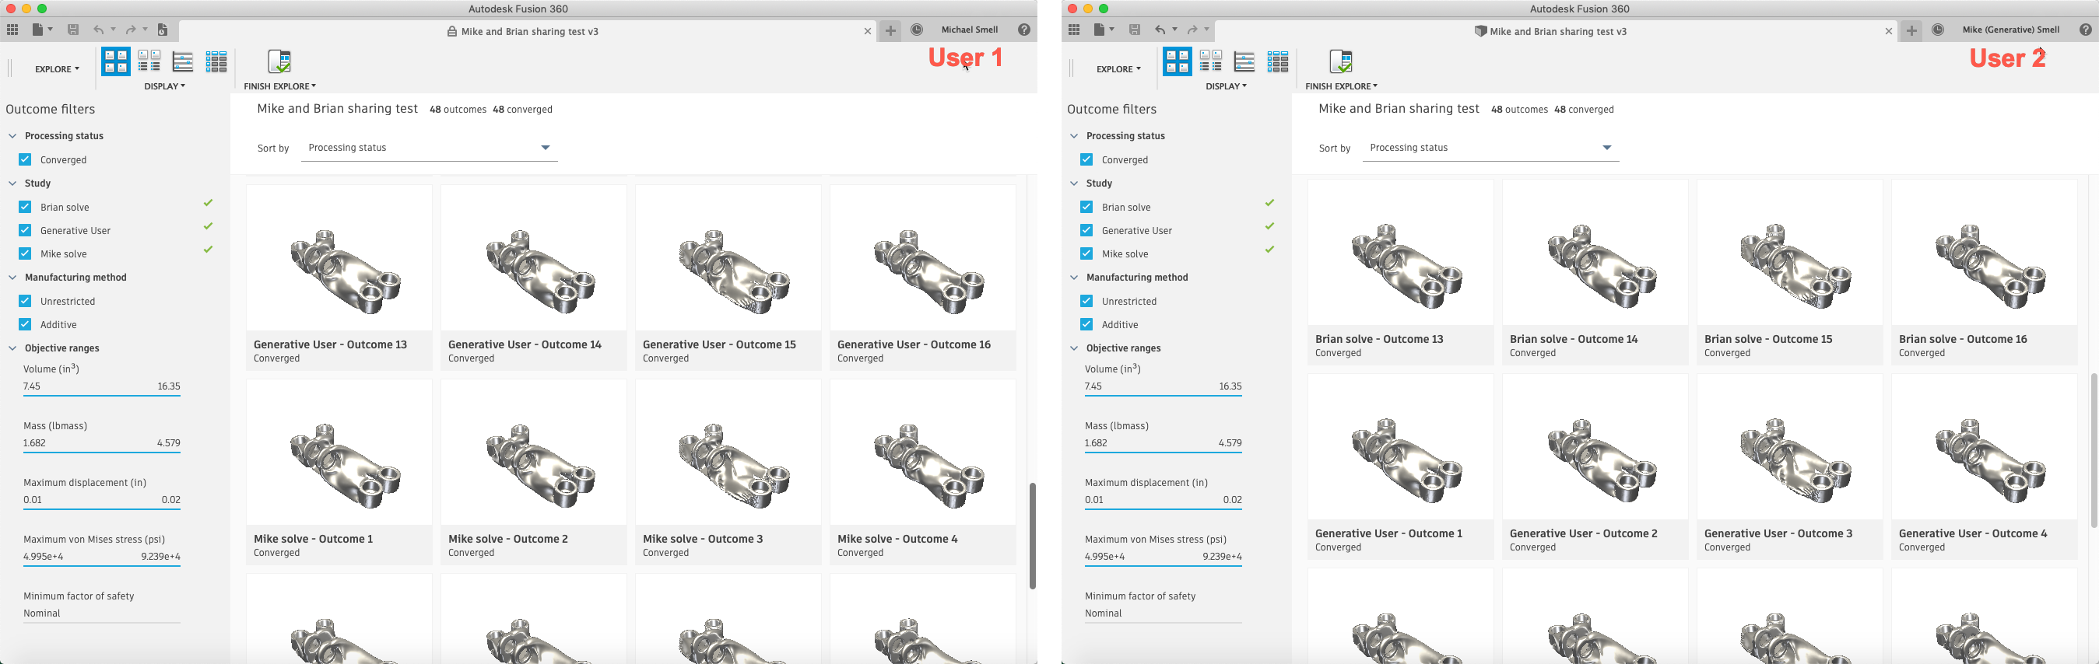
Task: Switch to Scatter Plot view in User 2 window
Action: [x=1278, y=61]
